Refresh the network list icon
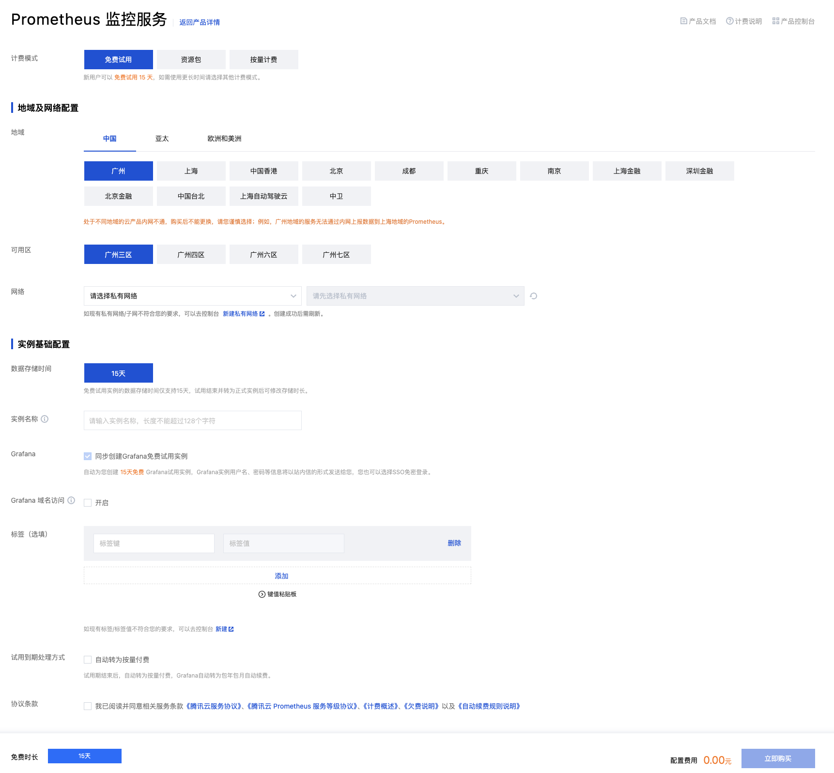Image resolution: width=834 pixels, height=773 pixels. [x=533, y=296]
